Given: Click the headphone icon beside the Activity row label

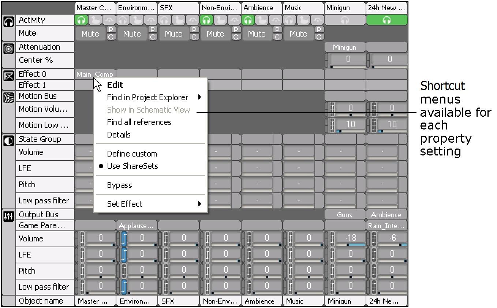Looking at the screenshot, I should click(9, 22).
